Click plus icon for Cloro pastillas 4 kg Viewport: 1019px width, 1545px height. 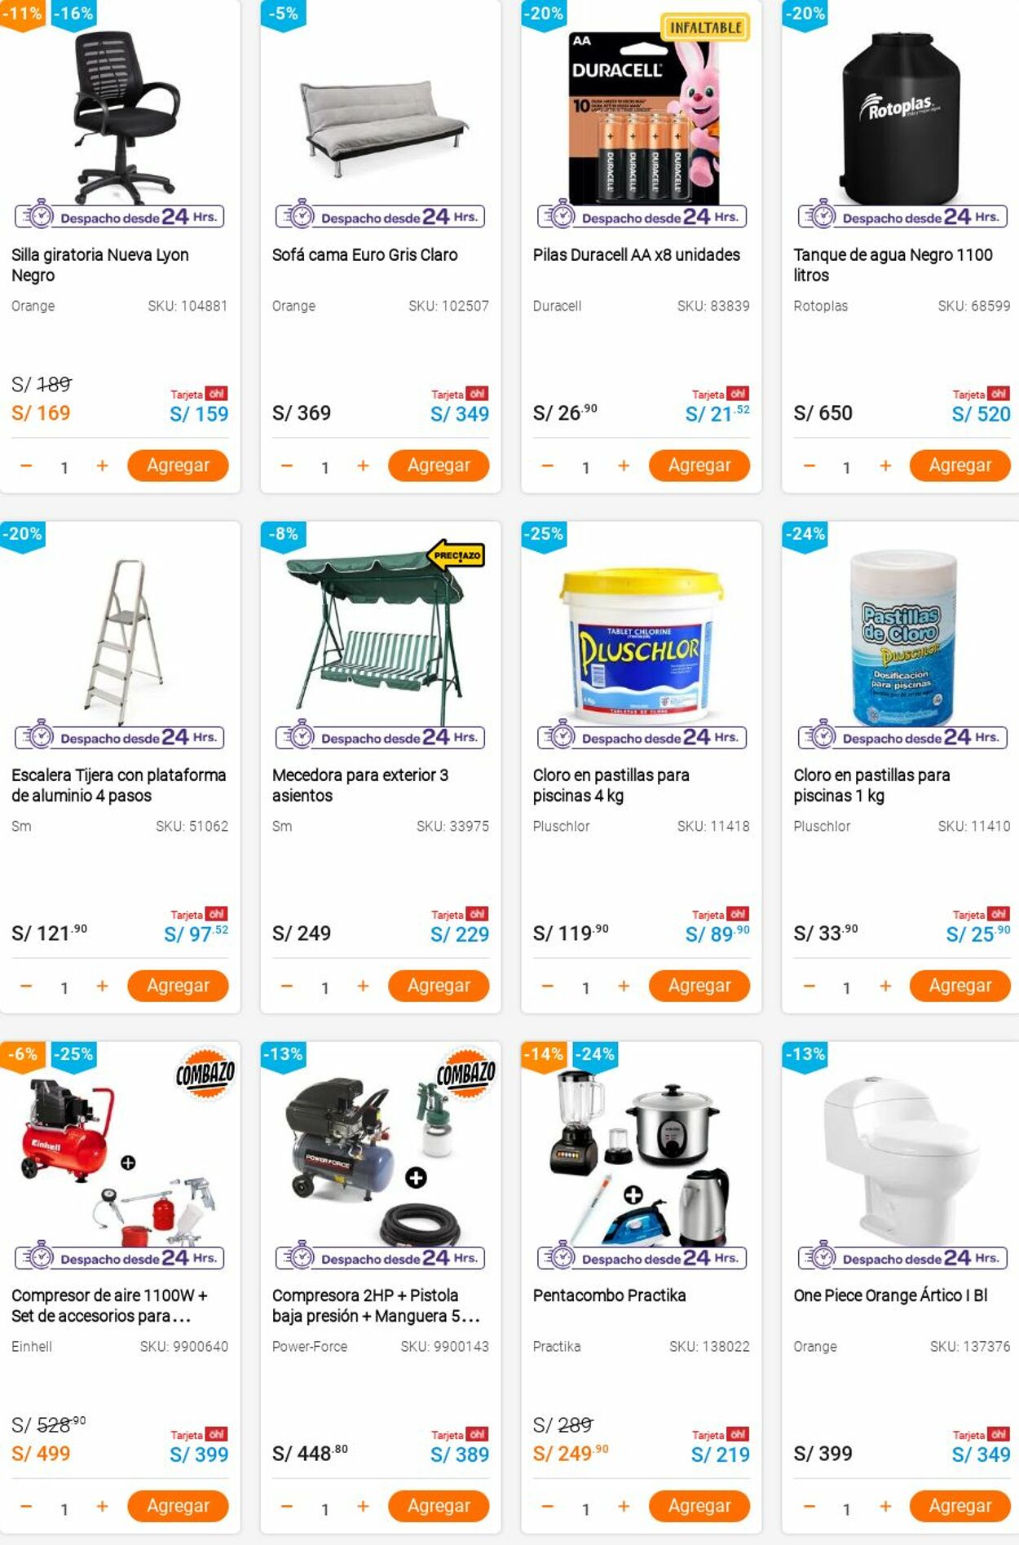point(624,986)
